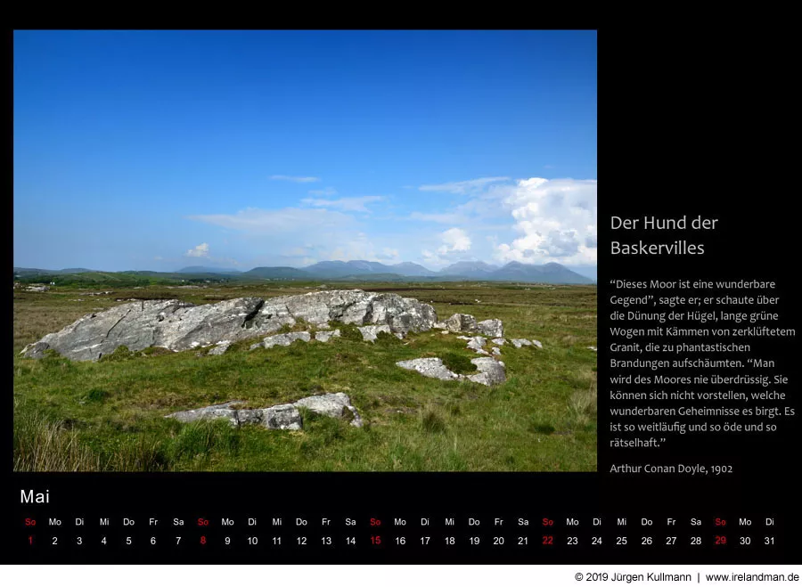This screenshot has height=587, width=802.
Task: Click the moorland landscape photo
Action: (x=305, y=250)
